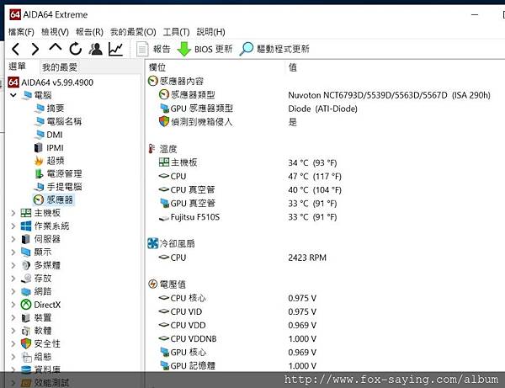Open the 檔案(F) menu
The image size is (505, 388).
(21, 32)
